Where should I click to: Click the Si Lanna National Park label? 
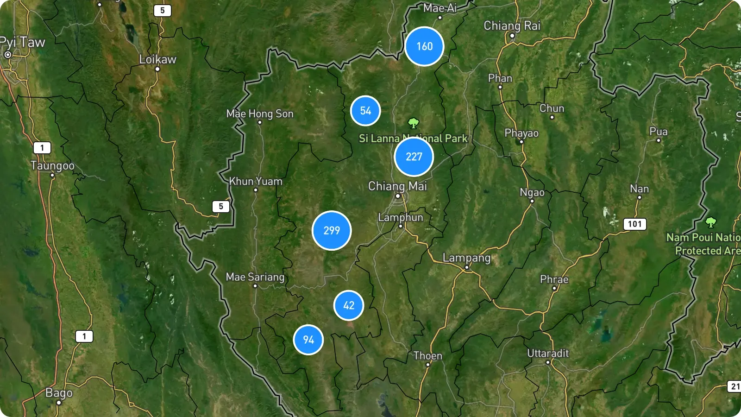413,138
